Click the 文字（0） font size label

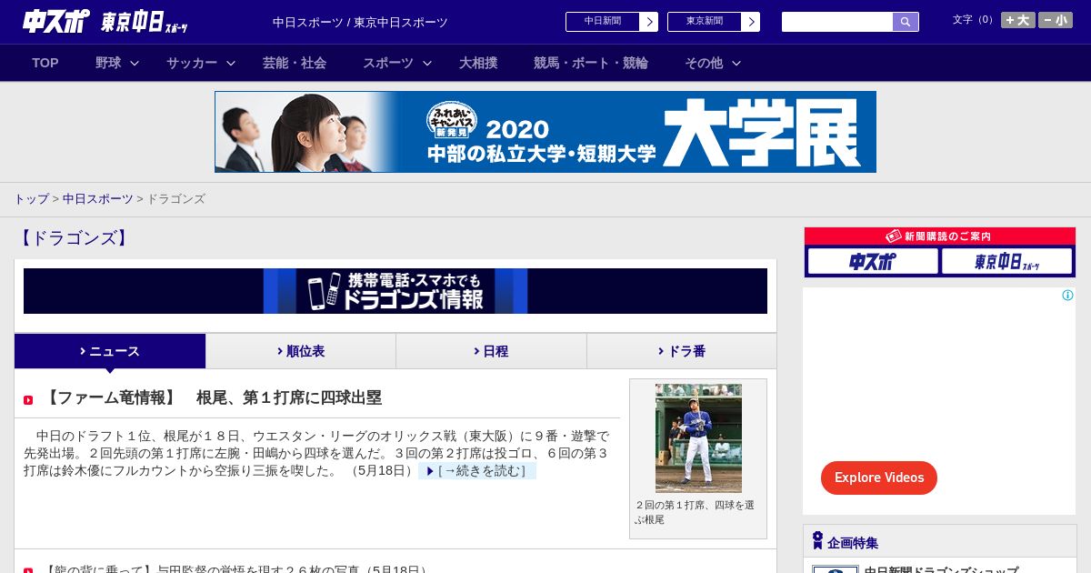click(x=974, y=20)
